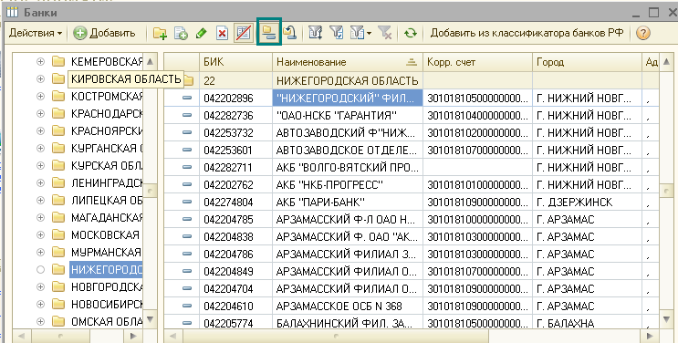Expand the КОСТРОМСКАЯ tree node

click(x=40, y=96)
